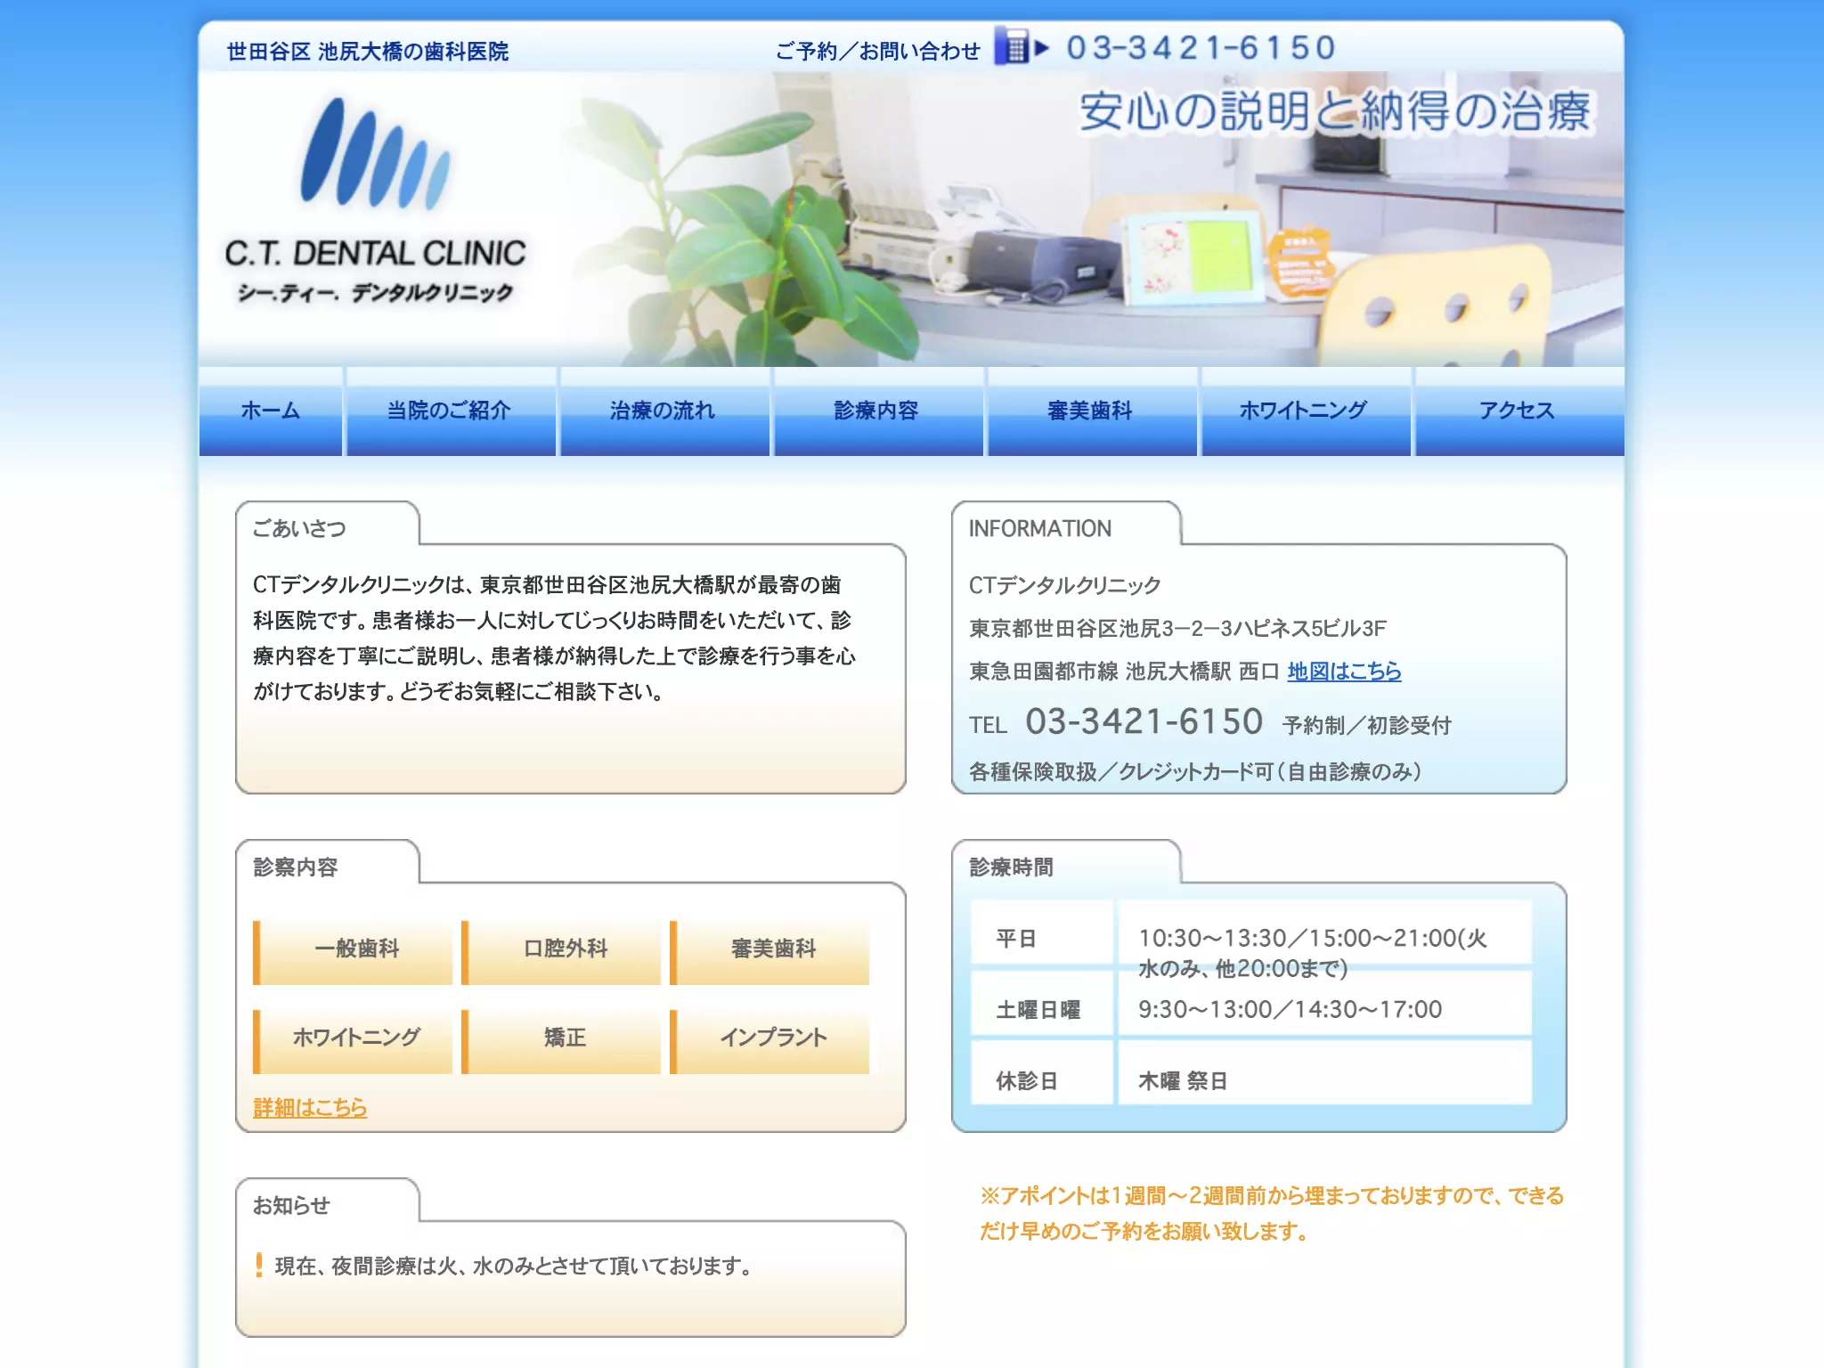Select the 一般歯科 treatment button
Viewport: 1824px width, 1368px height.
point(354,952)
